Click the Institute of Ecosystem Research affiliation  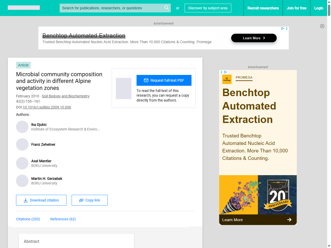[x=65, y=129]
